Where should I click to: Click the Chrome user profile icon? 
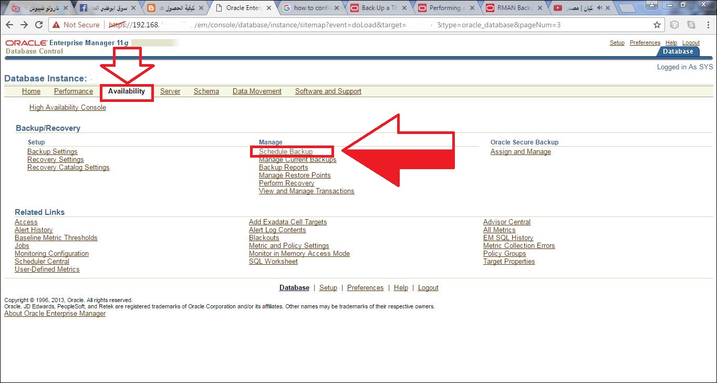tap(653, 4)
